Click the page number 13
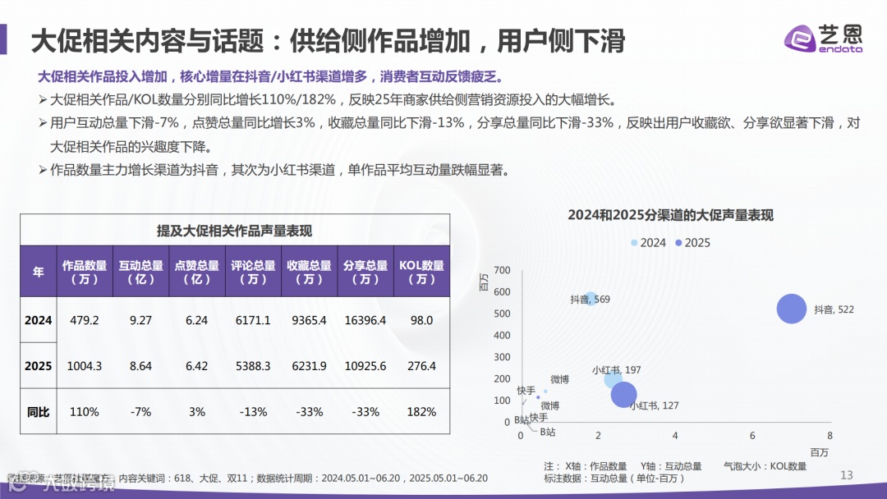The height and width of the screenshot is (499, 887). (x=847, y=475)
